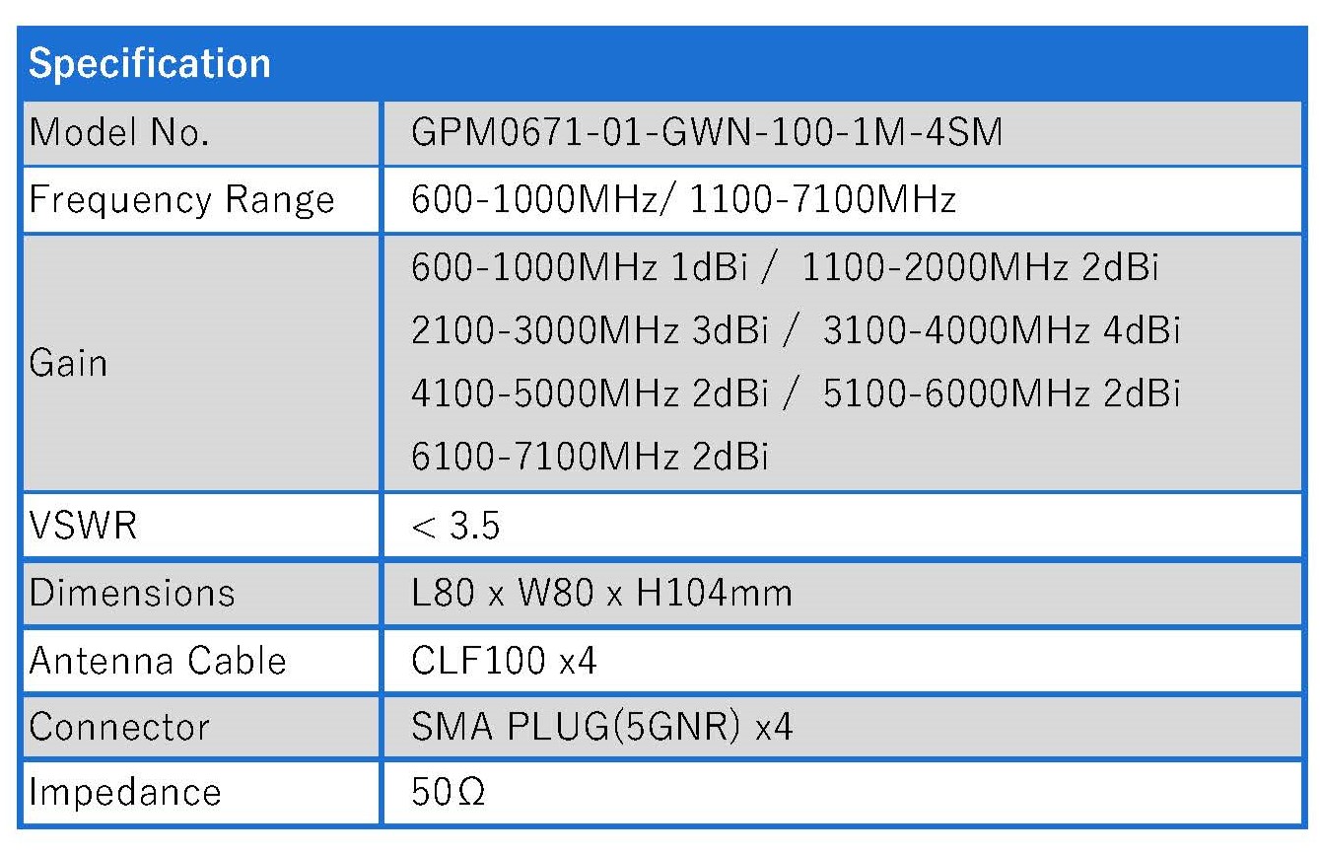Click the 600-1000MHz/ 1100-7100MHz frequency value
Screen dimensions: 1320x852
point(683,200)
